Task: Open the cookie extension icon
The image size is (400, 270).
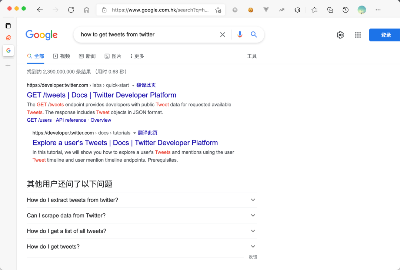Action: [250, 10]
